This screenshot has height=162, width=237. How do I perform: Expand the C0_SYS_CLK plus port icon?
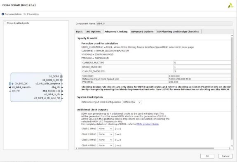pyautogui.click(x=12, y=84)
